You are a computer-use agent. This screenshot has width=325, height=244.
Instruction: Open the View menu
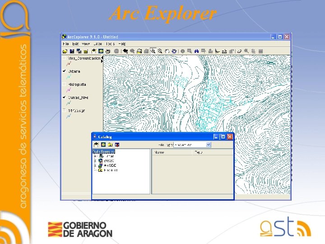click(x=86, y=44)
